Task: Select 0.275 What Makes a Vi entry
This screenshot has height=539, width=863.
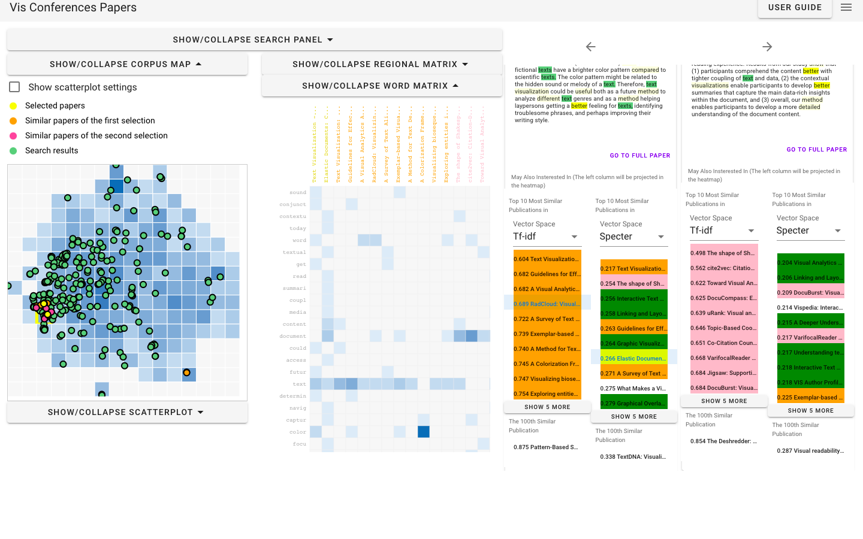Action: (633, 389)
